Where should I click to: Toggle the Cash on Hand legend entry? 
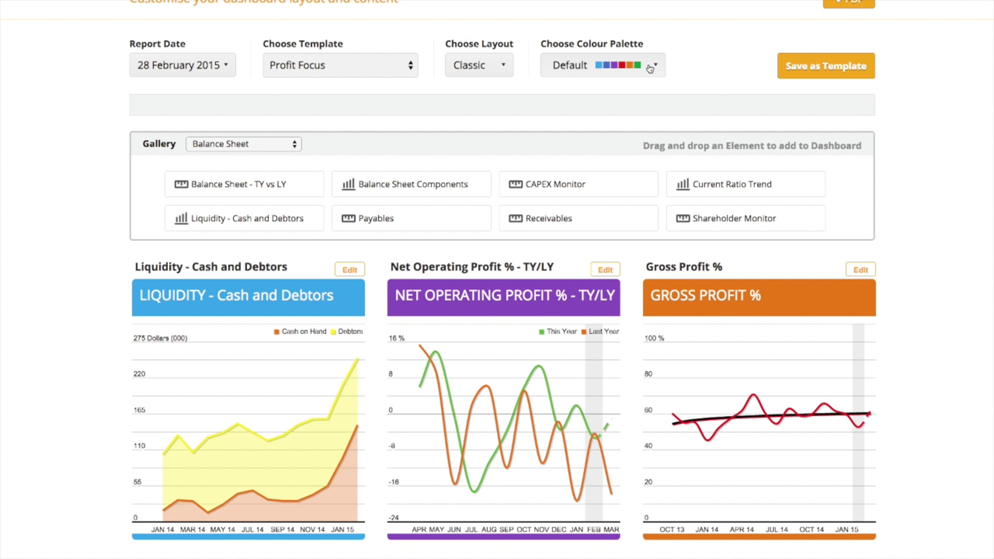coord(300,331)
